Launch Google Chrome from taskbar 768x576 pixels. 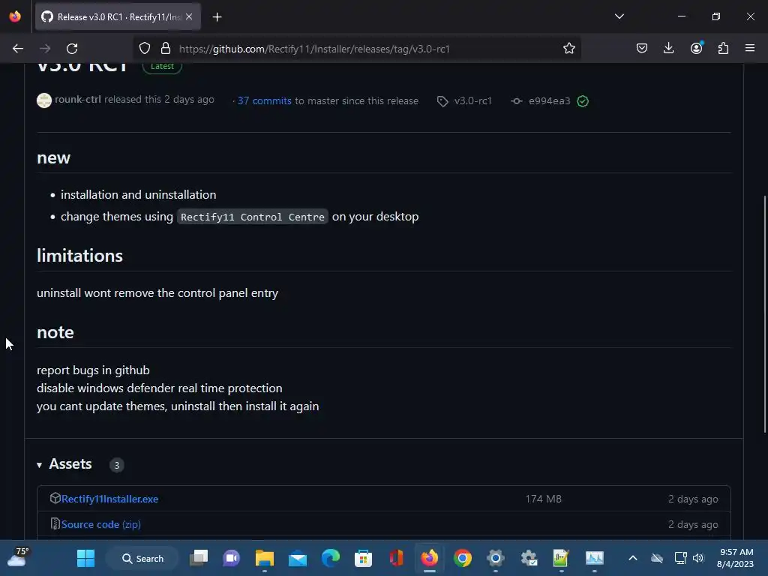click(x=462, y=558)
